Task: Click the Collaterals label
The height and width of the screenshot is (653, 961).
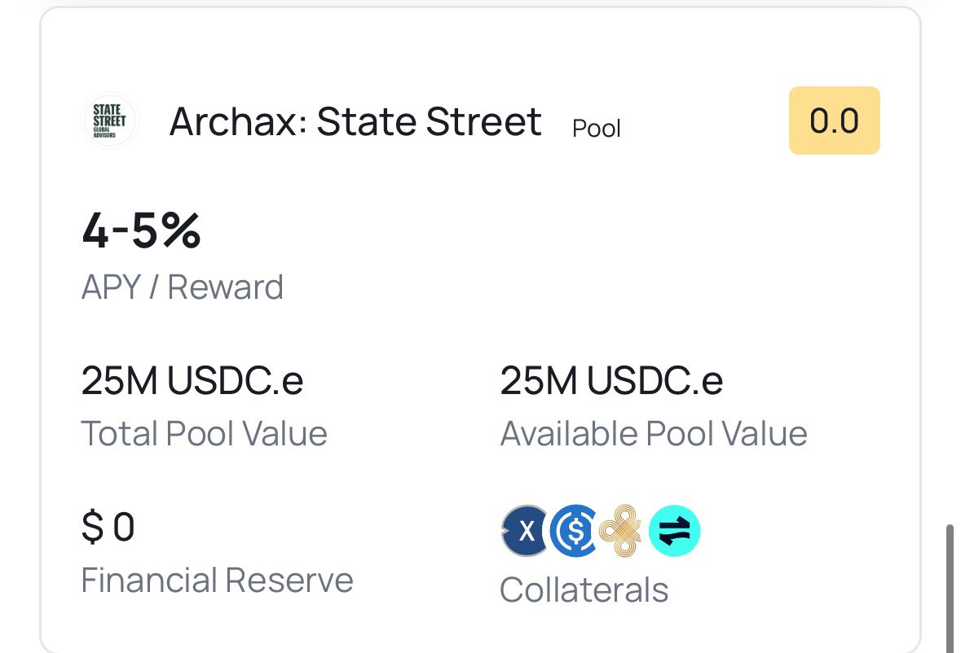Action: coord(584,589)
